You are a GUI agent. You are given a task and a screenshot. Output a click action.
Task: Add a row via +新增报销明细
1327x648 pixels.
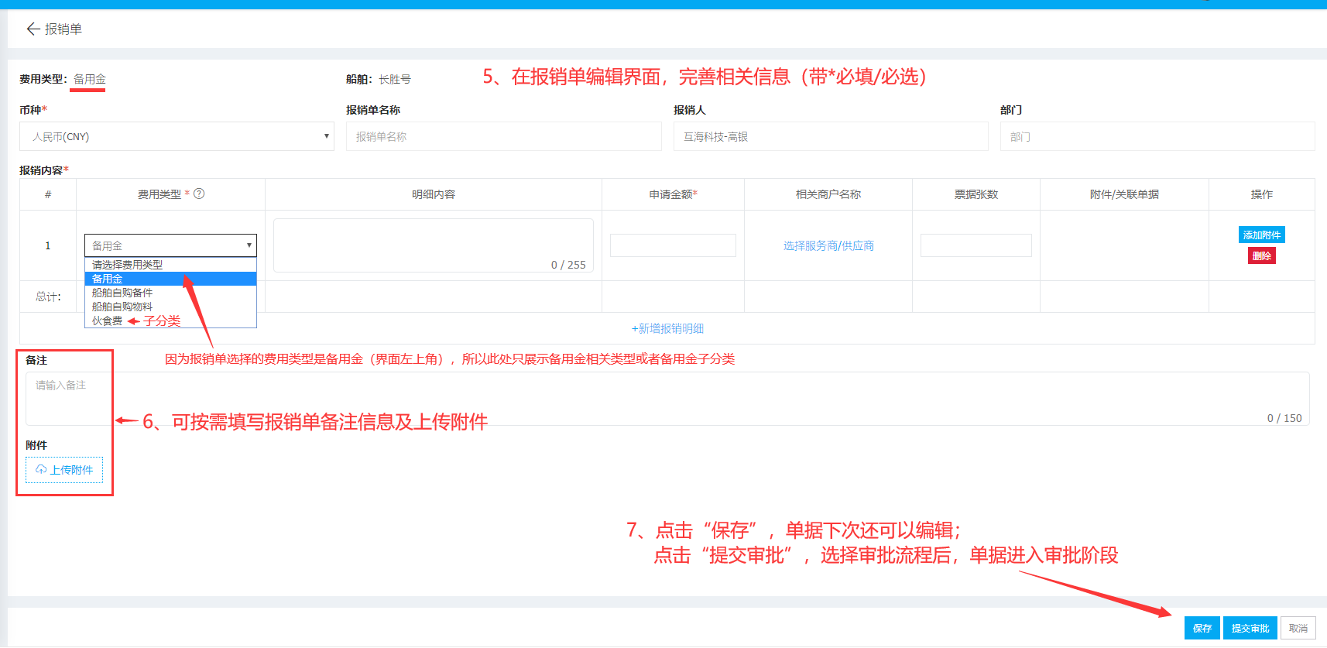point(667,328)
